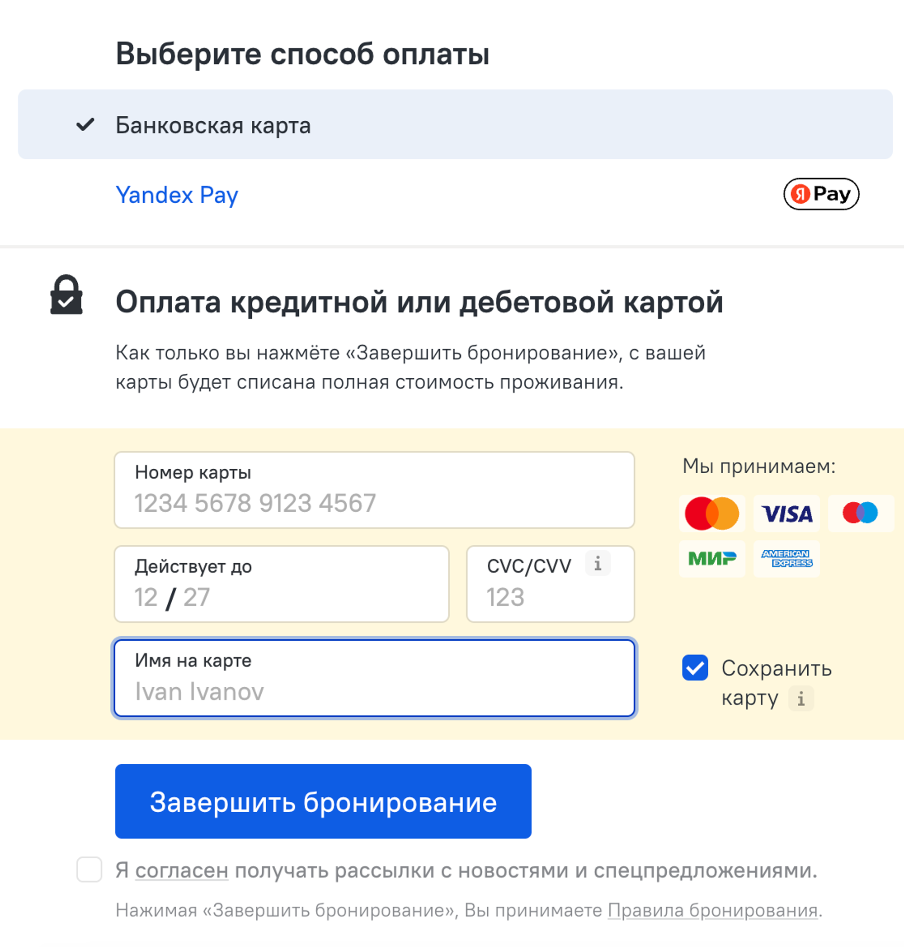Focus the Действует до expiry field
904x947 pixels.
(282, 584)
